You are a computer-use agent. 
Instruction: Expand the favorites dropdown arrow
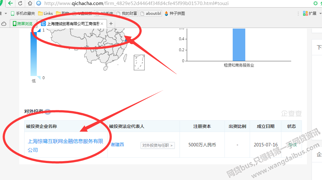point(6,13)
